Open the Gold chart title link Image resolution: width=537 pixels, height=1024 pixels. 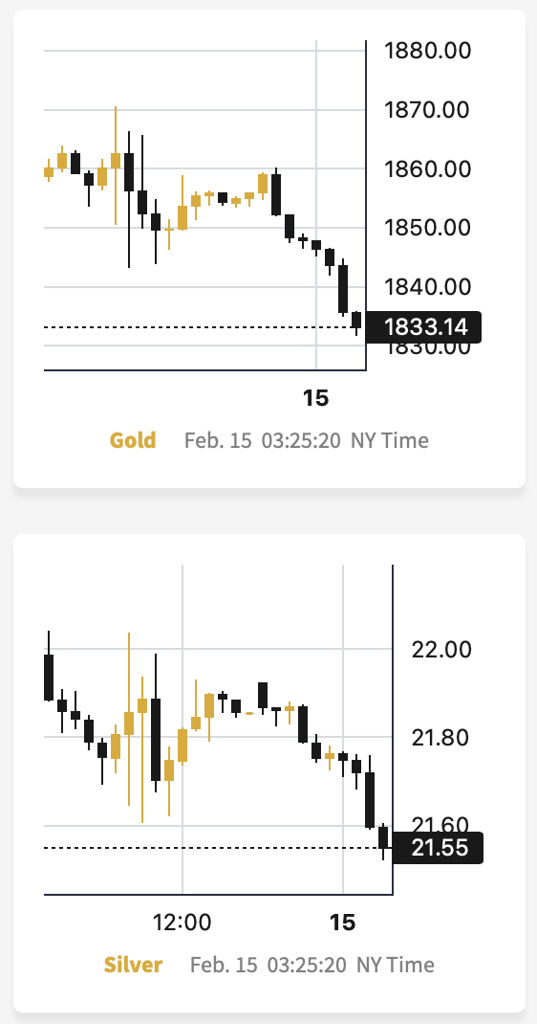pos(133,440)
